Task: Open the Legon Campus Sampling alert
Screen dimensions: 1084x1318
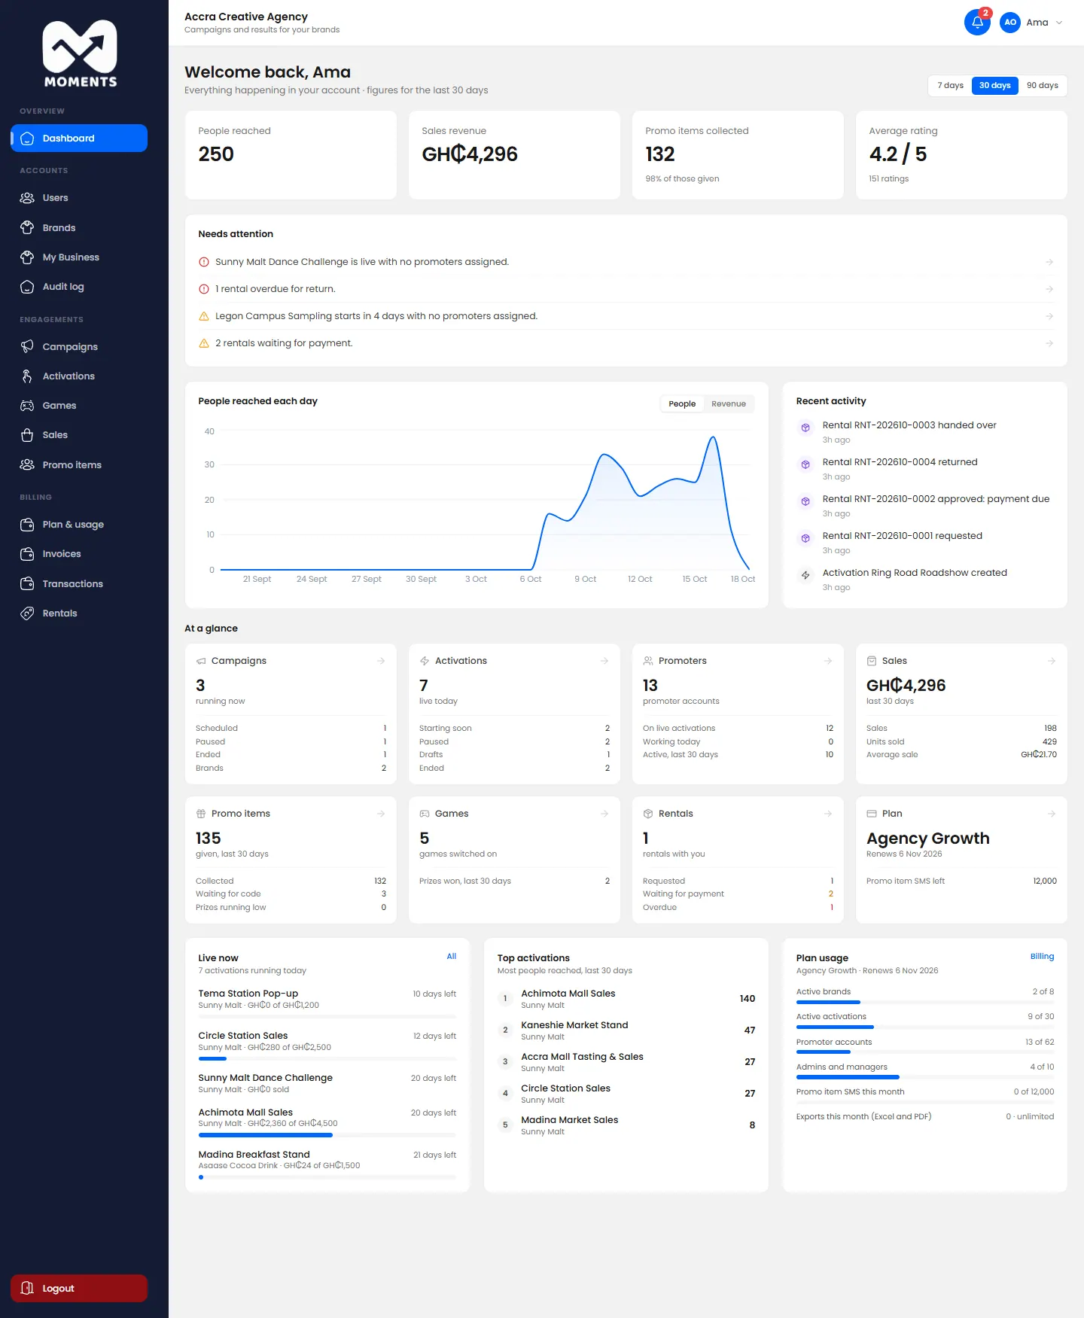Action: pyautogui.click(x=626, y=316)
